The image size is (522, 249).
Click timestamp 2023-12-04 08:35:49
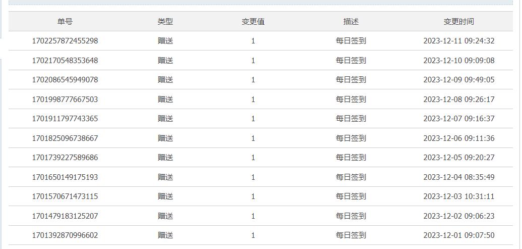459,177
